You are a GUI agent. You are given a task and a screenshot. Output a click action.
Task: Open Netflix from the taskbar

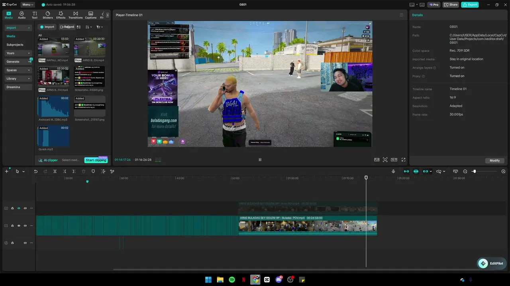[x=243, y=280]
